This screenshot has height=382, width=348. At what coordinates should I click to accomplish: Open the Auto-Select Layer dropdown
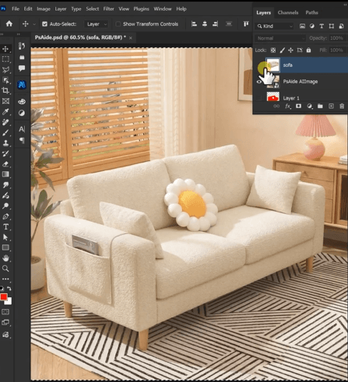pos(97,24)
